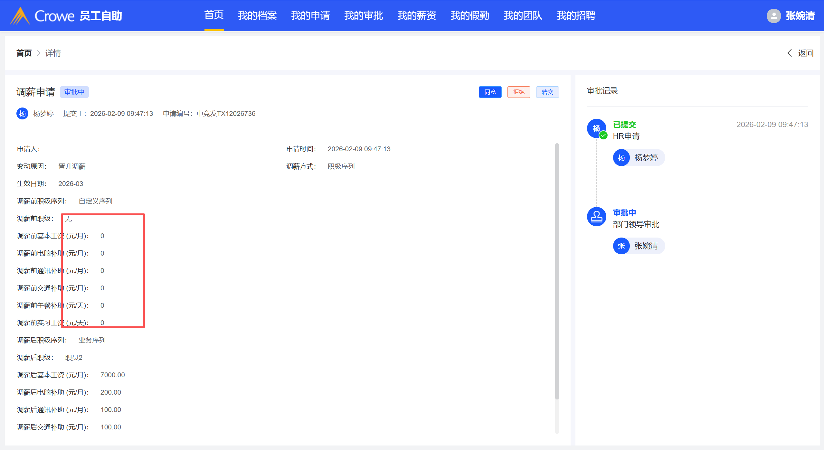This screenshot has width=824, height=450.
Task: Open 我的招聘 from the top navigation
Action: coord(576,15)
